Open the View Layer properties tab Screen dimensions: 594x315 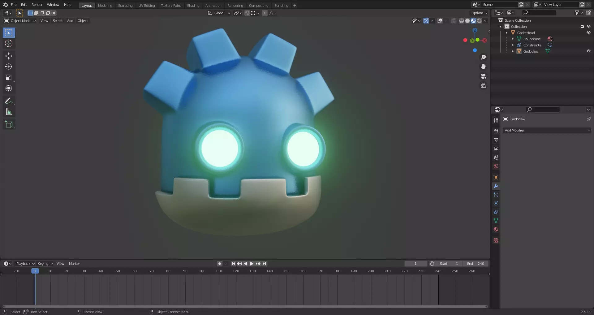pyautogui.click(x=496, y=149)
